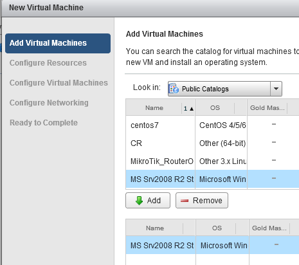Go to Add Virtual Machines step
The width and height of the screenshot is (299, 265).
point(58,43)
